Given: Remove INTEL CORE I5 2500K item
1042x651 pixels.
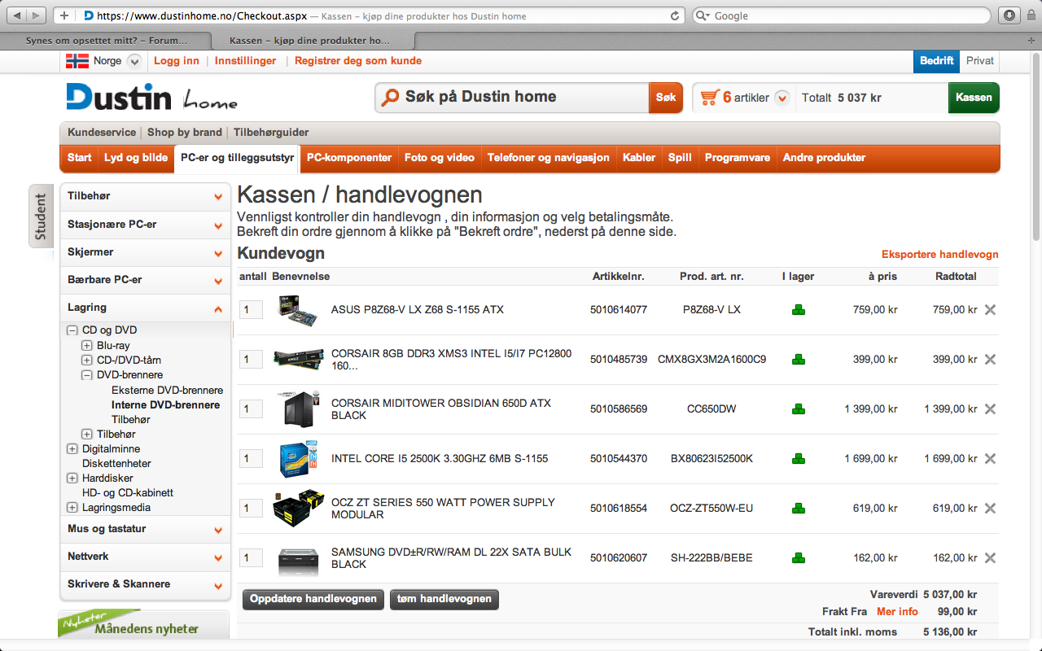Looking at the screenshot, I should tap(990, 458).
